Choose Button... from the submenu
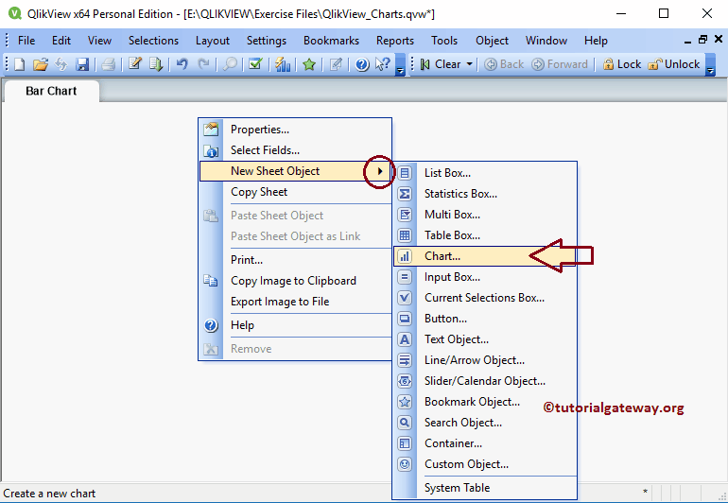The image size is (728, 503). [485, 319]
